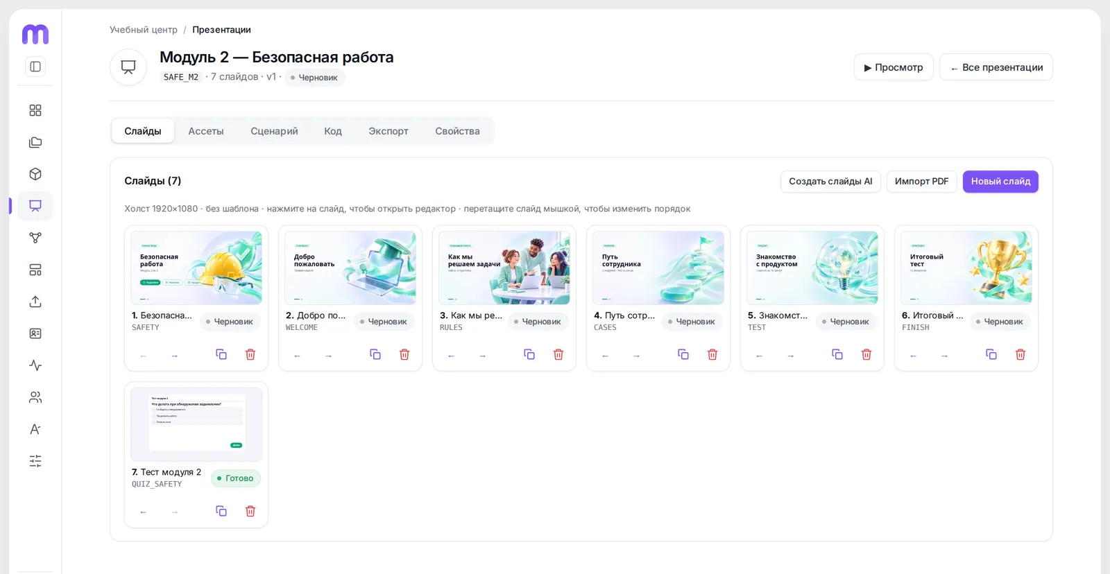The image size is (1110, 574).
Task: Open the contact card icon in sidebar
Action: click(35, 333)
